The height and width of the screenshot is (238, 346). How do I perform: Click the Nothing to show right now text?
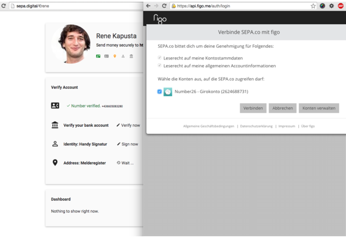75,211
